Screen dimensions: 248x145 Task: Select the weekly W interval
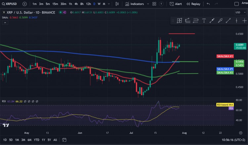pyautogui.click(x=99, y=4)
